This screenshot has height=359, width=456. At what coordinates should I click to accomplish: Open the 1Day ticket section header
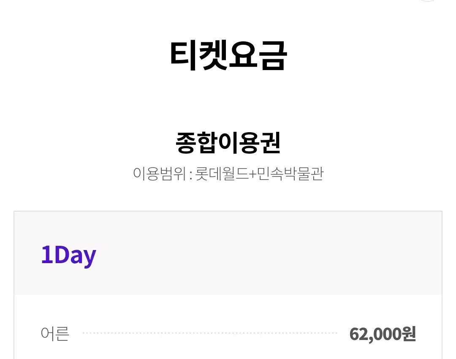[x=228, y=253]
